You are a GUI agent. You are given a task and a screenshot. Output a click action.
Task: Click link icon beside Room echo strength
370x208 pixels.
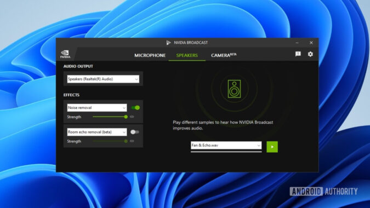click(x=132, y=141)
